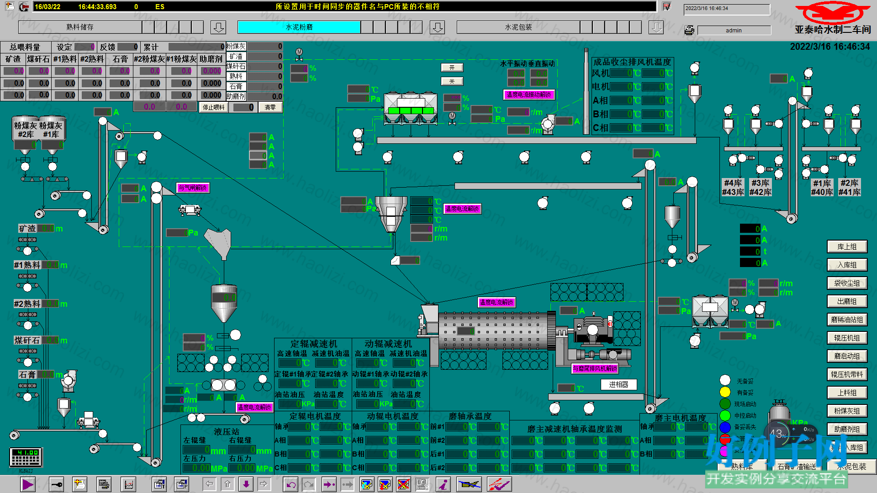Expand the 熟料储存 dropdown arrow
The width and height of the screenshot is (877, 493).
coord(218,27)
